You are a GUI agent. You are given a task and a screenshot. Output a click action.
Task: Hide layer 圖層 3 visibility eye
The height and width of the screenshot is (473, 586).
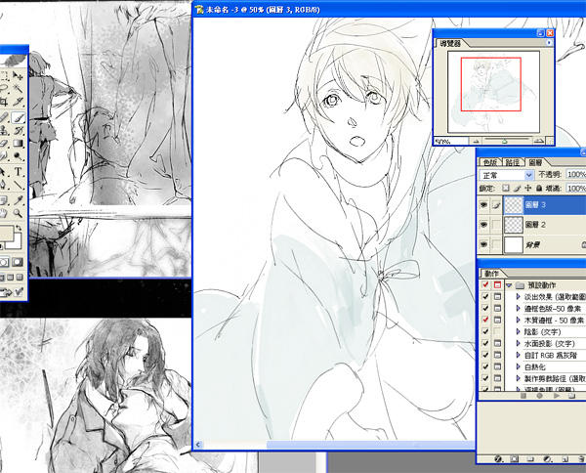484,205
